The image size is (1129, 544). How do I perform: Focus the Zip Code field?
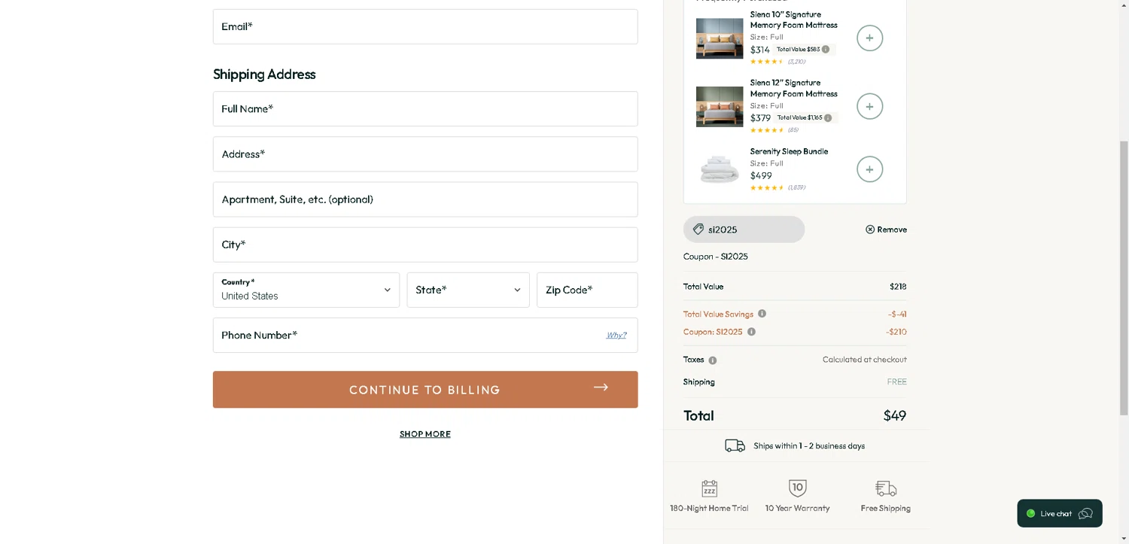[x=587, y=290]
